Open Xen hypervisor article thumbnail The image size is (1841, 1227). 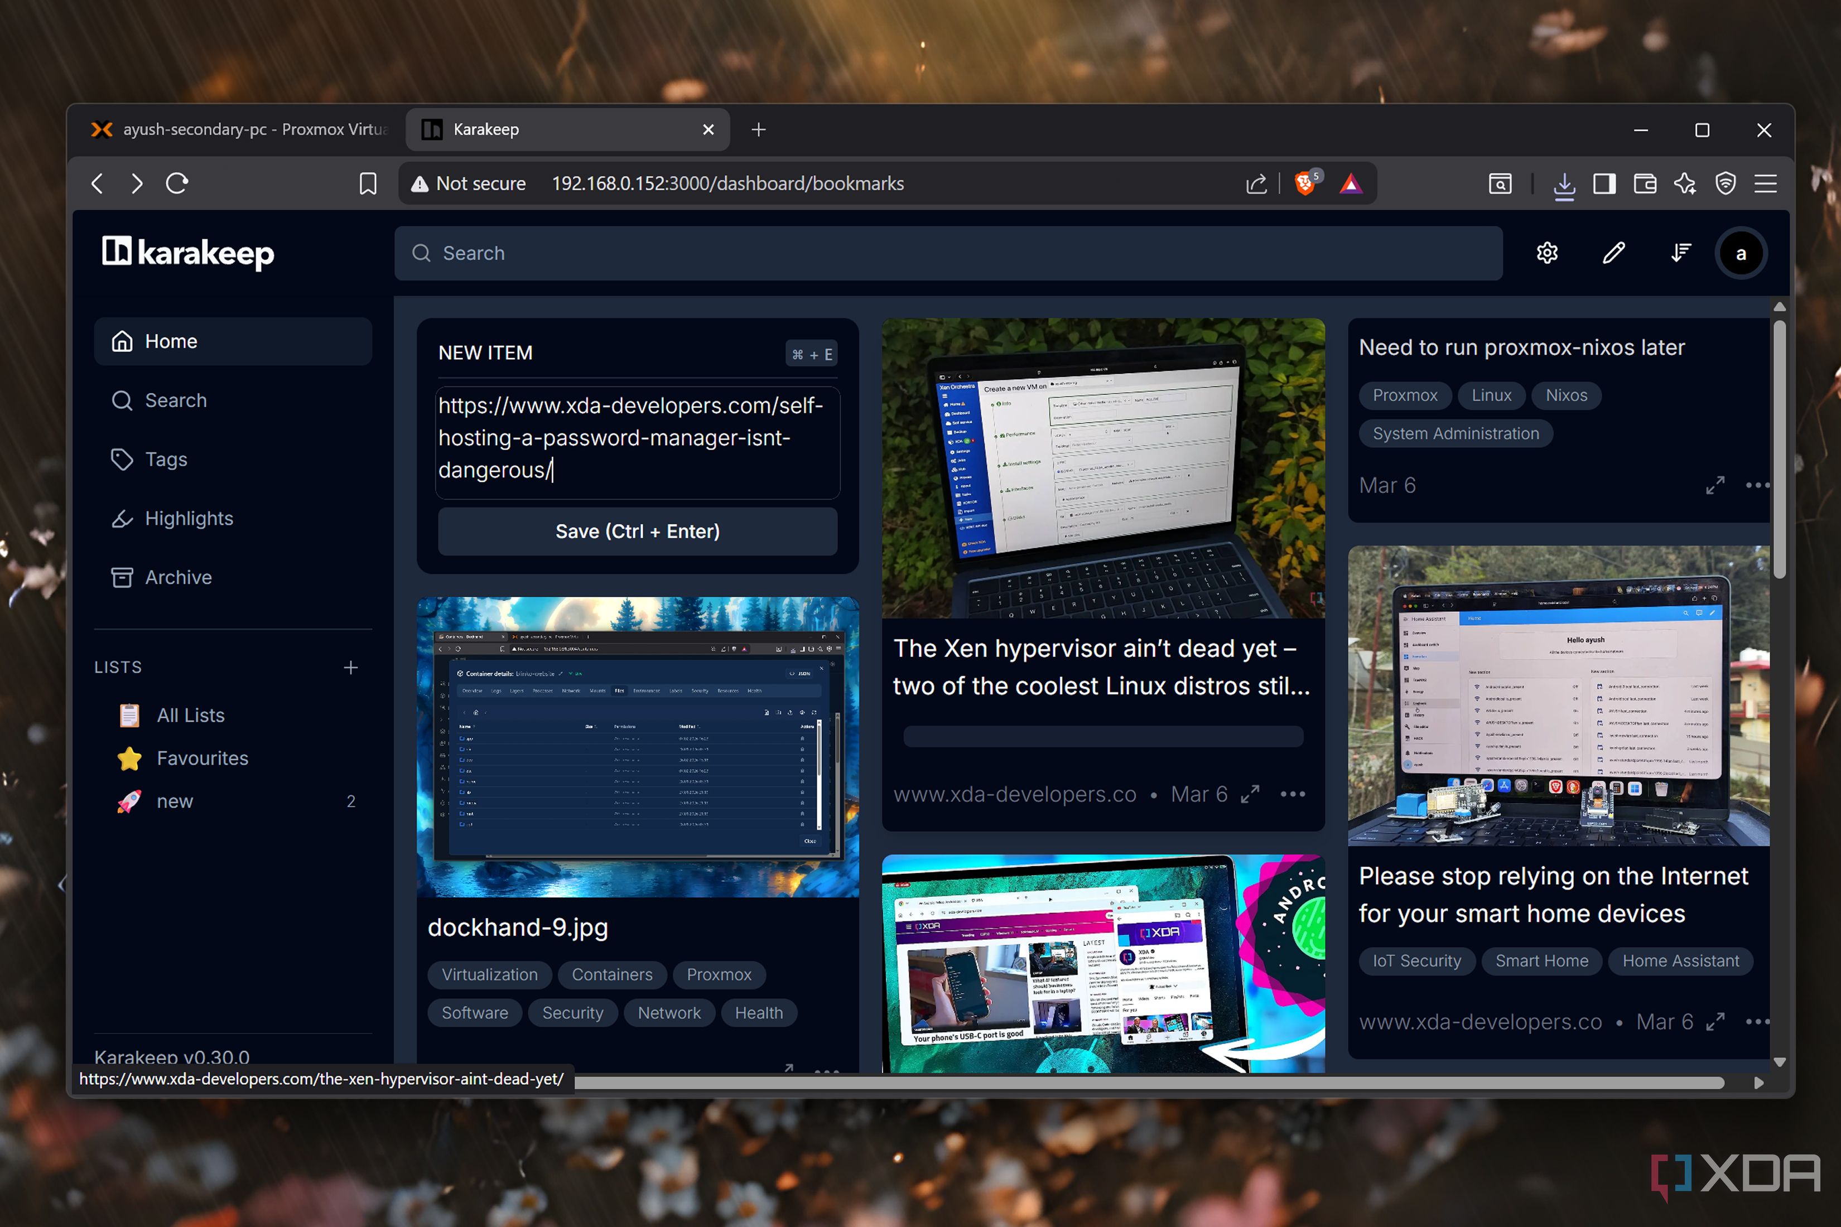(1103, 468)
